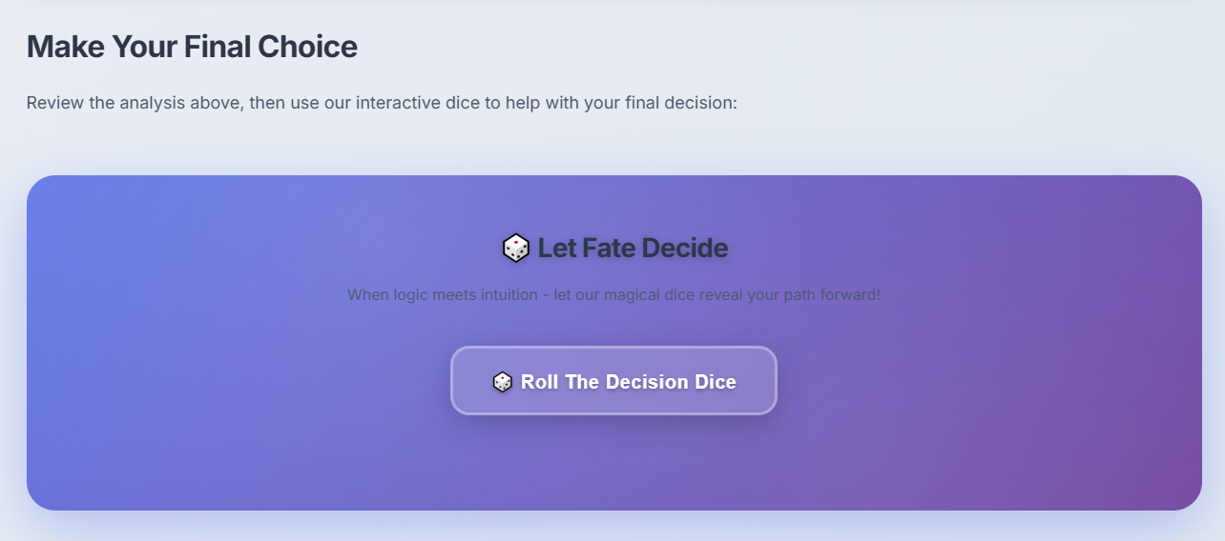Click the word "Dice" on the button label
1225x541 pixels.
click(716, 382)
